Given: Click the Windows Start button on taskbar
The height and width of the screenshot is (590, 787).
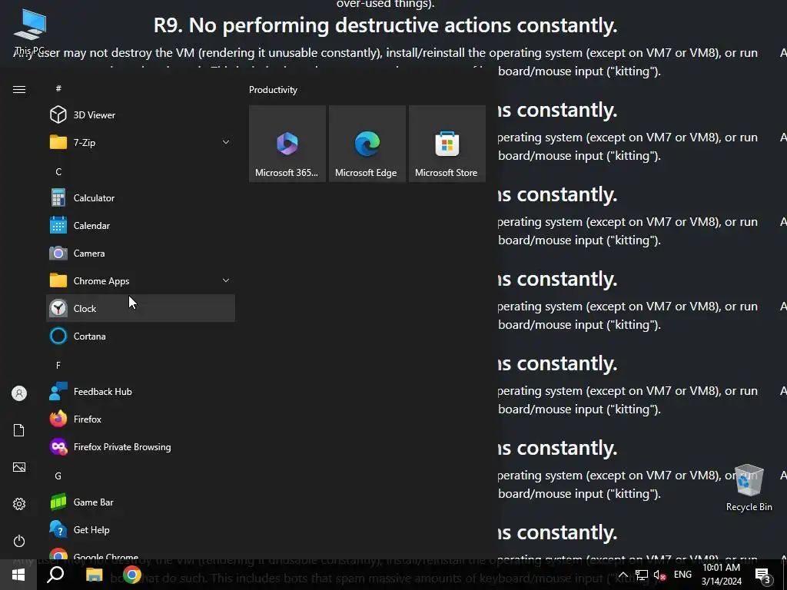Looking at the screenshot, I should [x=18, y=575].
